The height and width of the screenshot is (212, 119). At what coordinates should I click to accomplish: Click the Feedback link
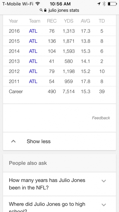coord(101,118)
